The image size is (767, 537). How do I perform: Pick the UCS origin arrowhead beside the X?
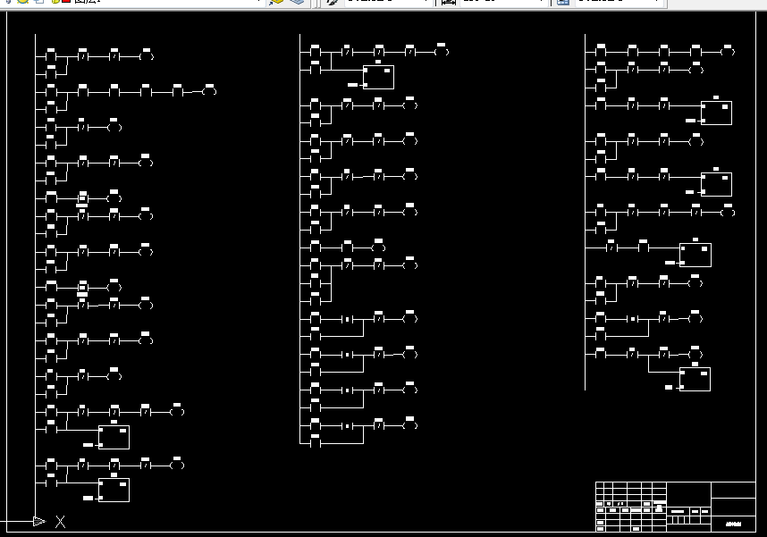(39, 521)
